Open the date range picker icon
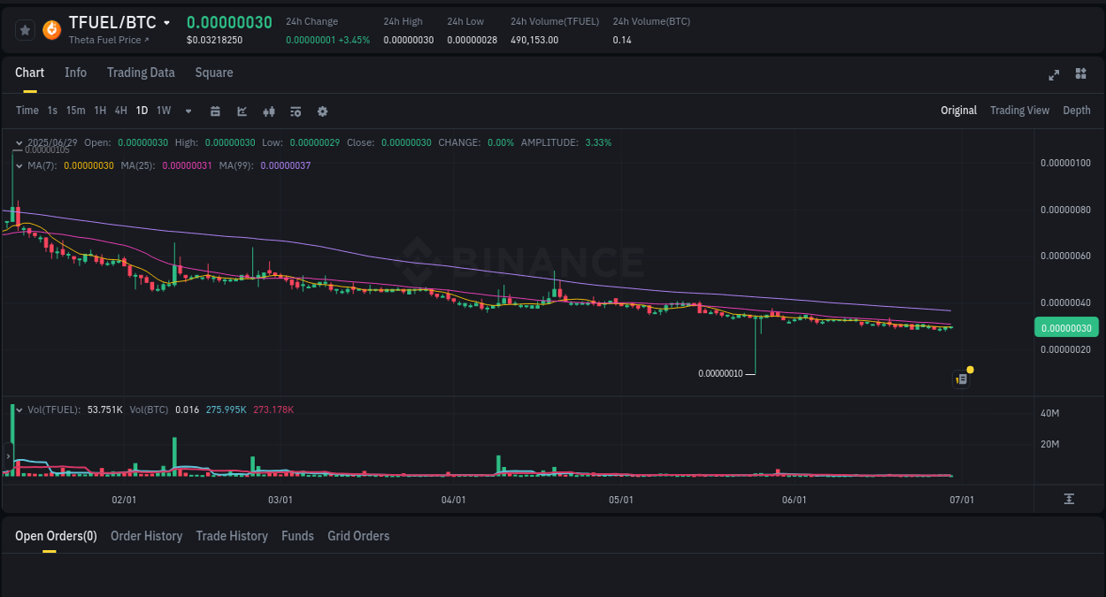1106x597 pixels. point(215,111)
